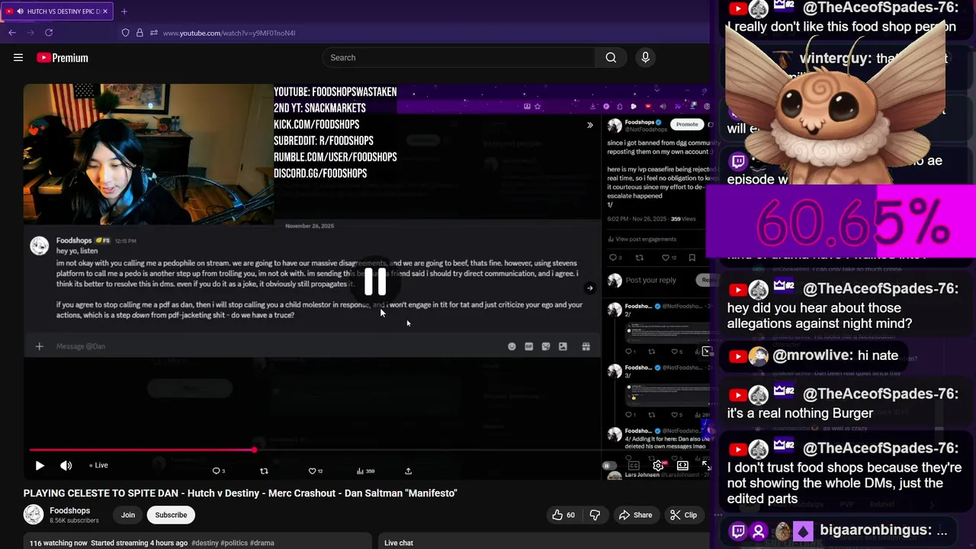976x549 pixels.
Task: Mute the tab via speaker icon
Action: (x=19, y=11)
